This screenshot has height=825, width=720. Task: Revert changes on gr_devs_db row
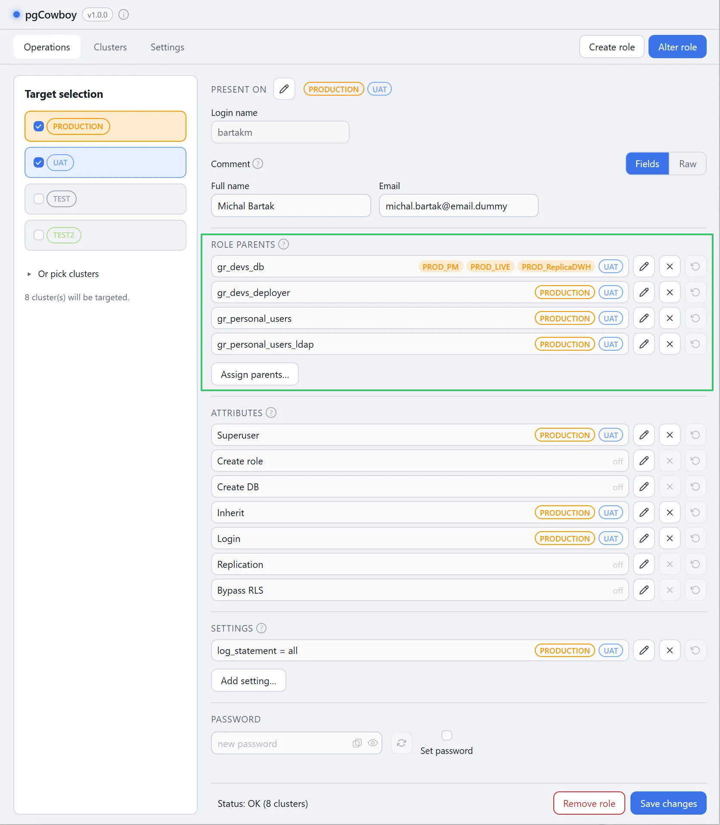point(695,267)
